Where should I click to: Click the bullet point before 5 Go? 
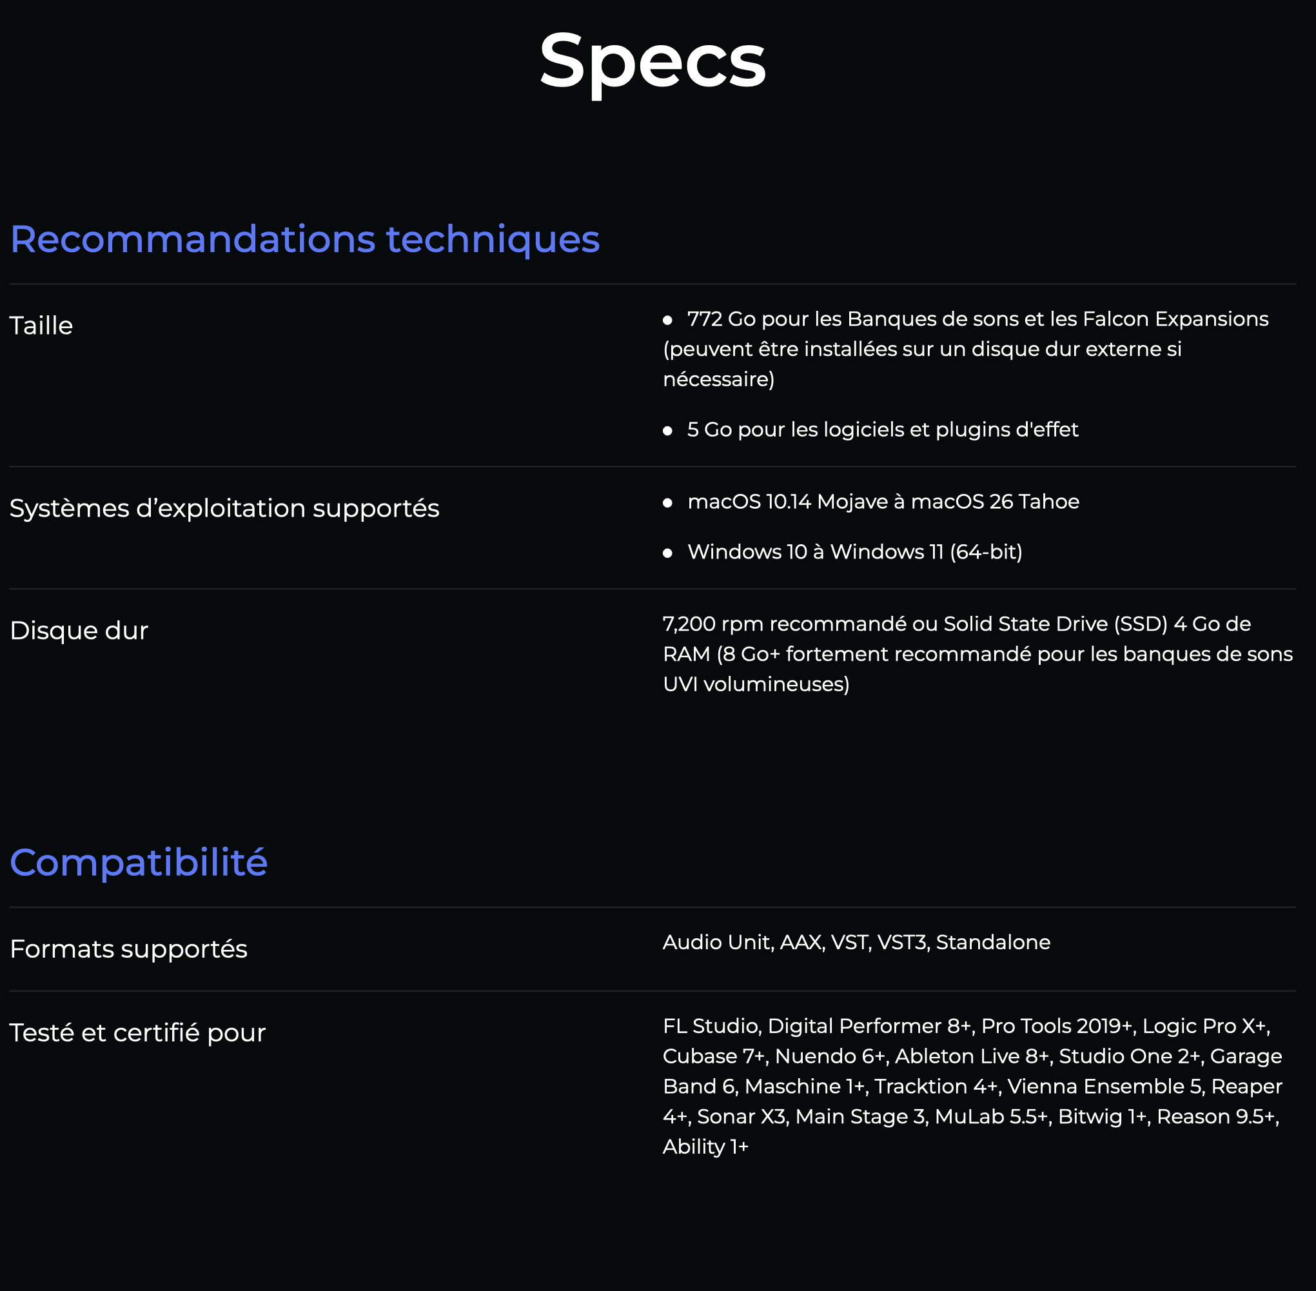pos(668,431)
